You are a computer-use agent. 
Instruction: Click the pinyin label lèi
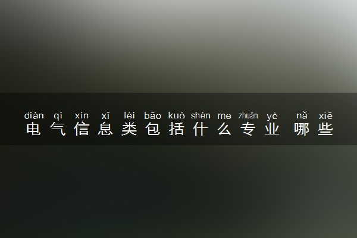129,115
